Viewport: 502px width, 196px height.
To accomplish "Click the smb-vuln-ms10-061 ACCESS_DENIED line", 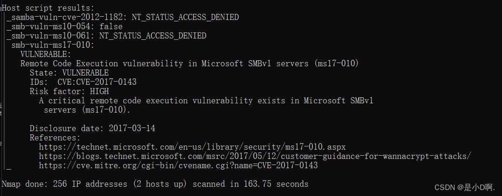I will (106, 36).
